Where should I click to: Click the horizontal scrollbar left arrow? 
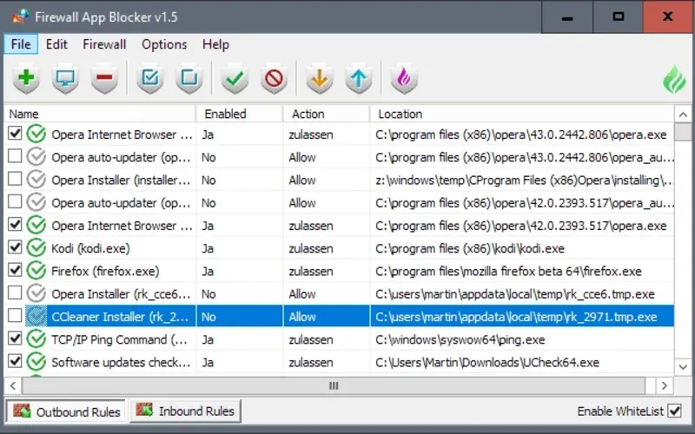13,385
